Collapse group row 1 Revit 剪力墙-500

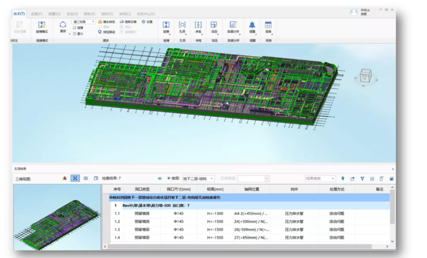point(115,205)
